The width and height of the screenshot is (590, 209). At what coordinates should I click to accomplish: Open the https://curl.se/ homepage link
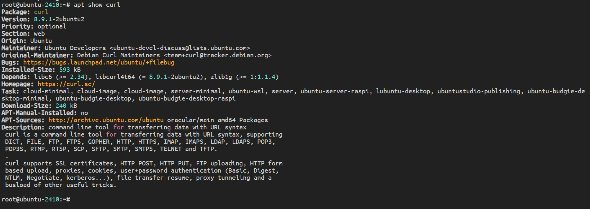tap(66, 84)
